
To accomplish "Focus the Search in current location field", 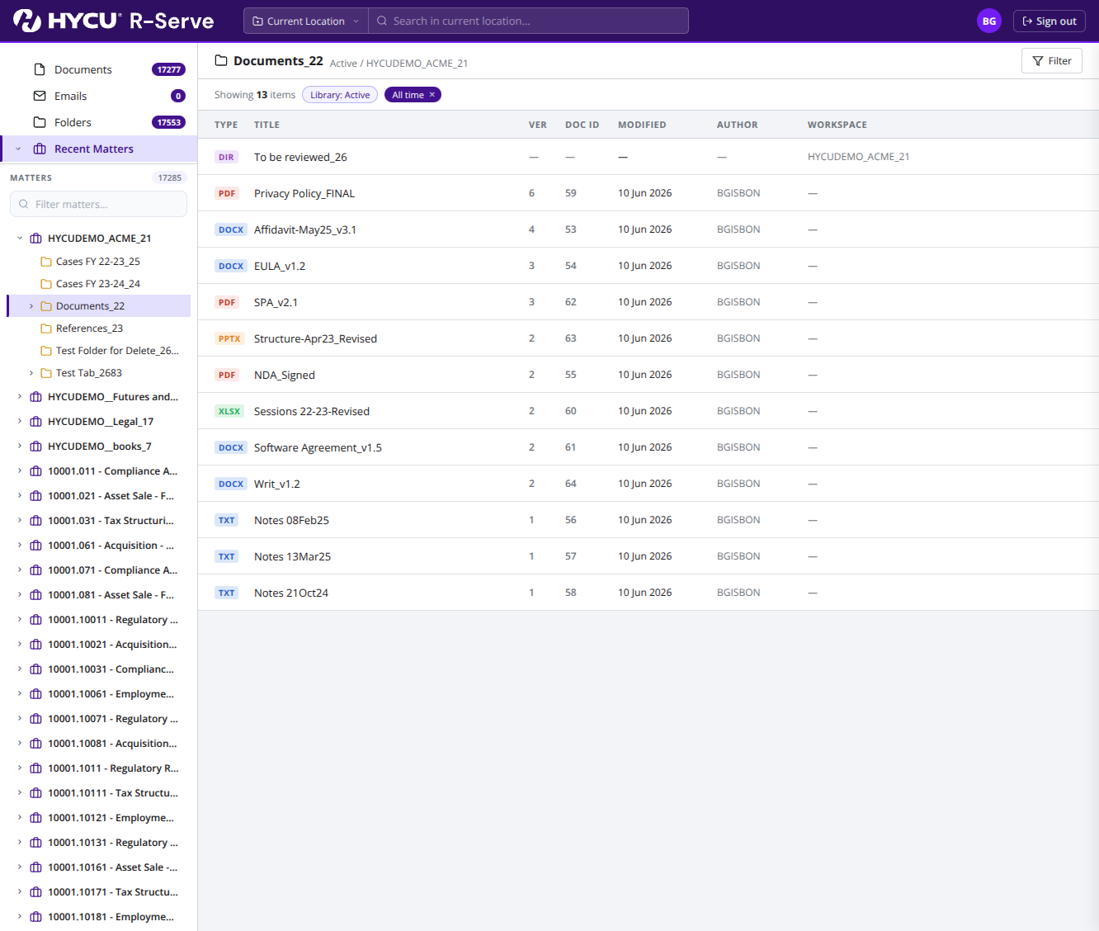I will (x=528, y=21).
